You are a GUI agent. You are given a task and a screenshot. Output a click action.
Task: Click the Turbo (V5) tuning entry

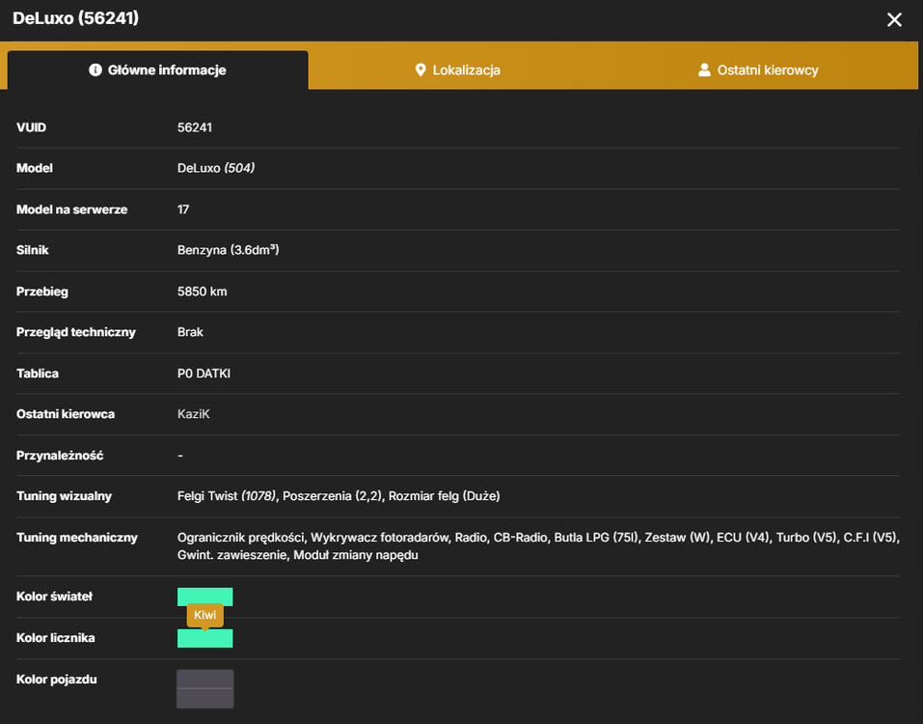pos(806,538)
